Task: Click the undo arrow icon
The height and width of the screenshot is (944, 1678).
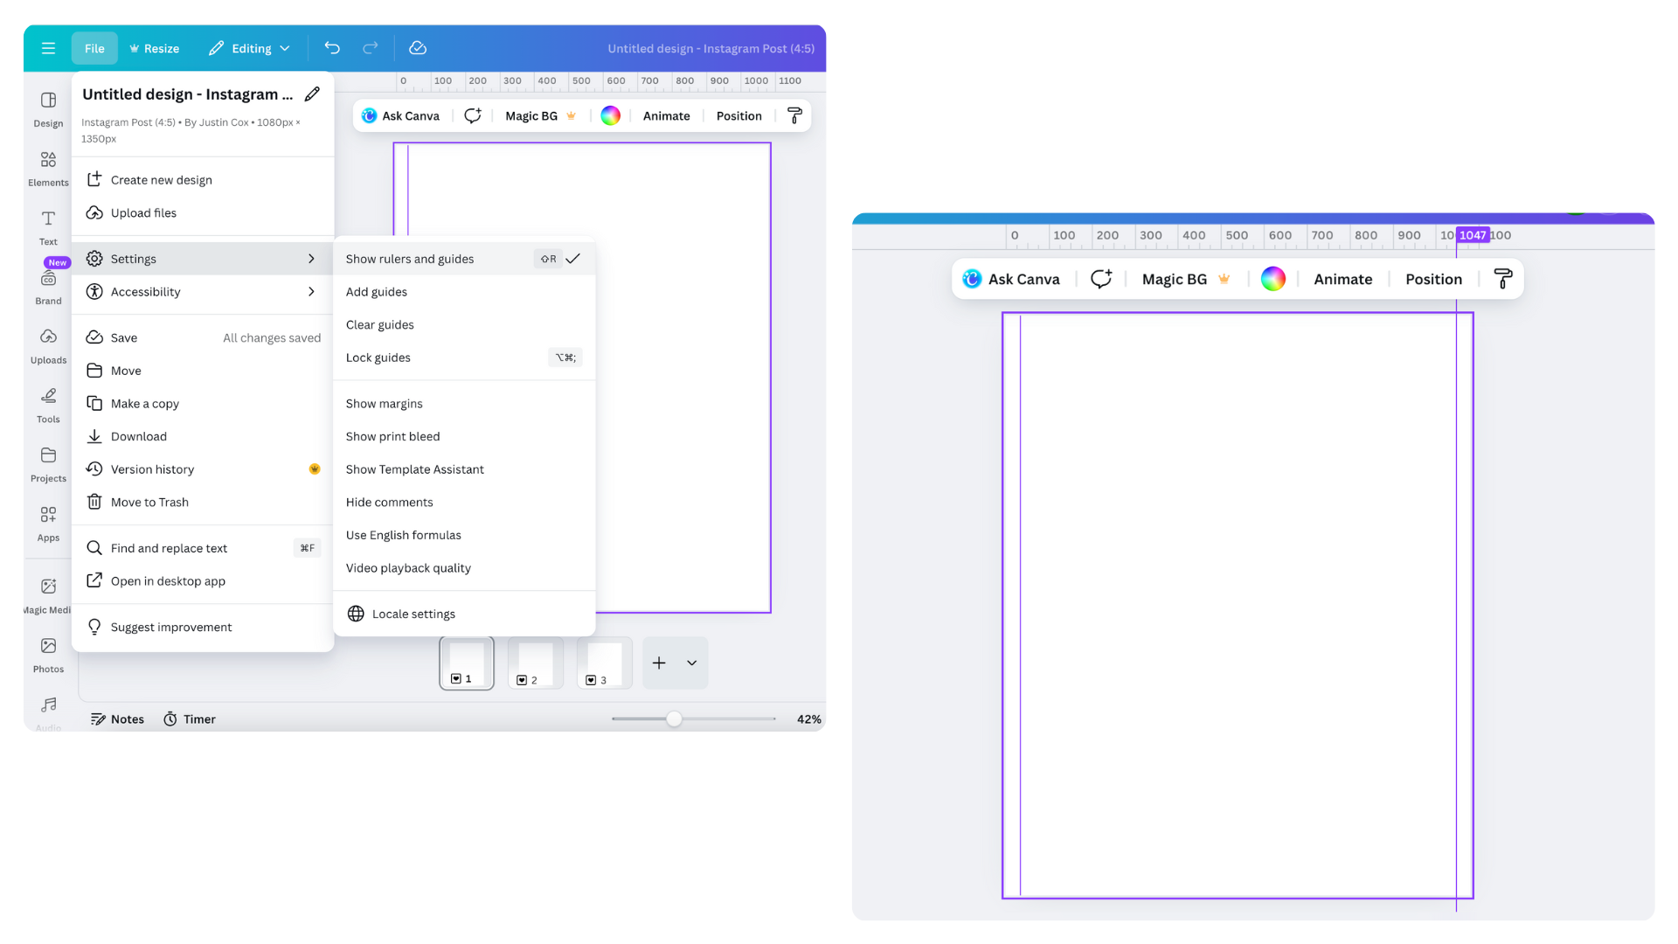Action: click(332, 48)
